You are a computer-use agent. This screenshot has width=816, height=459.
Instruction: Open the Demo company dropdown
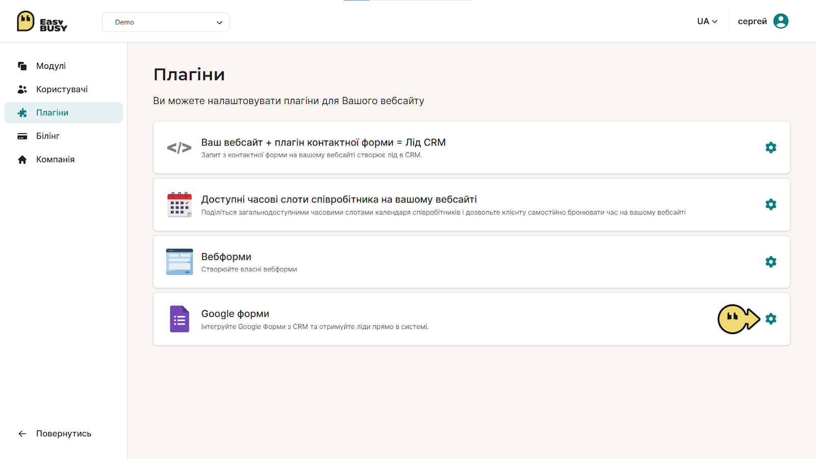tap(166, 22)
